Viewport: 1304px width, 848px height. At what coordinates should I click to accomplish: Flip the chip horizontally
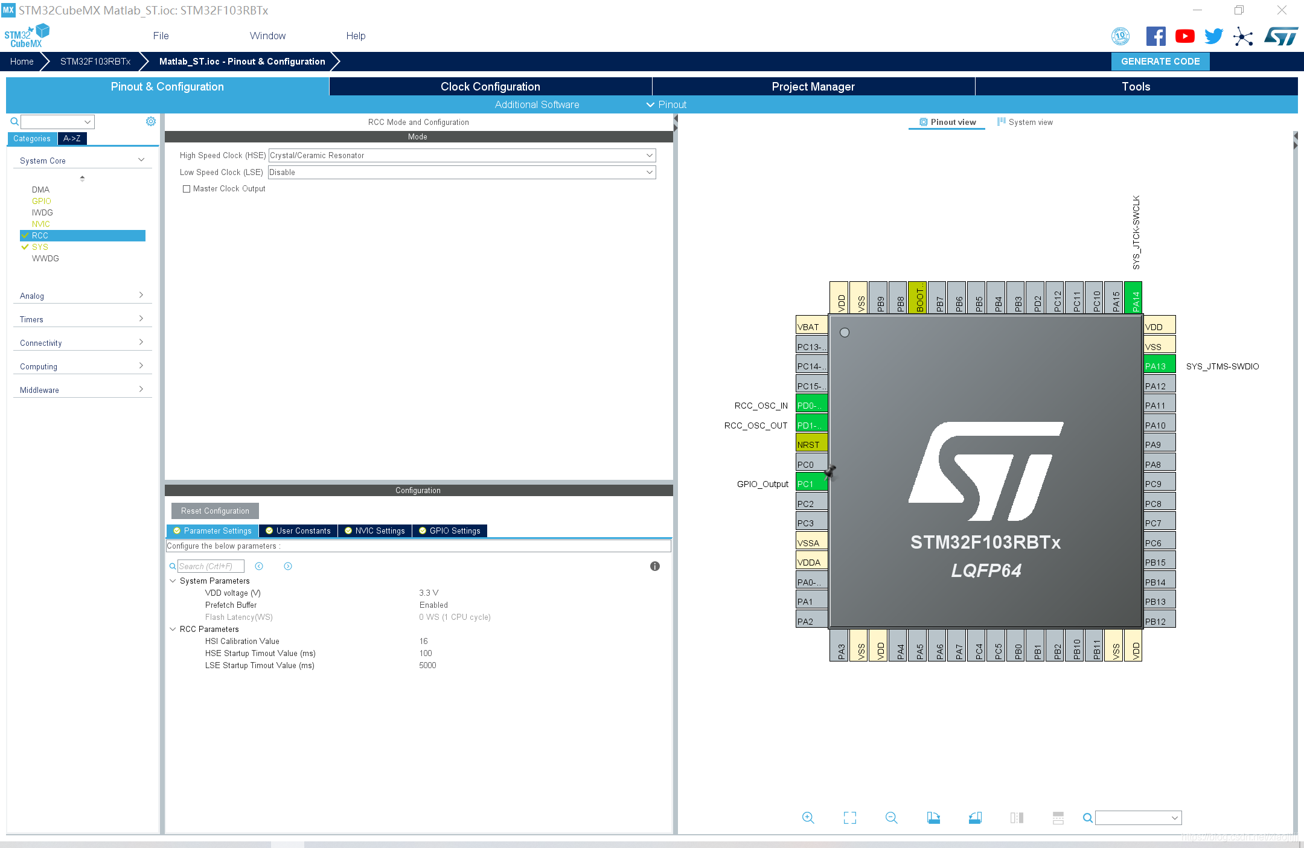(x=1017, y=818)
